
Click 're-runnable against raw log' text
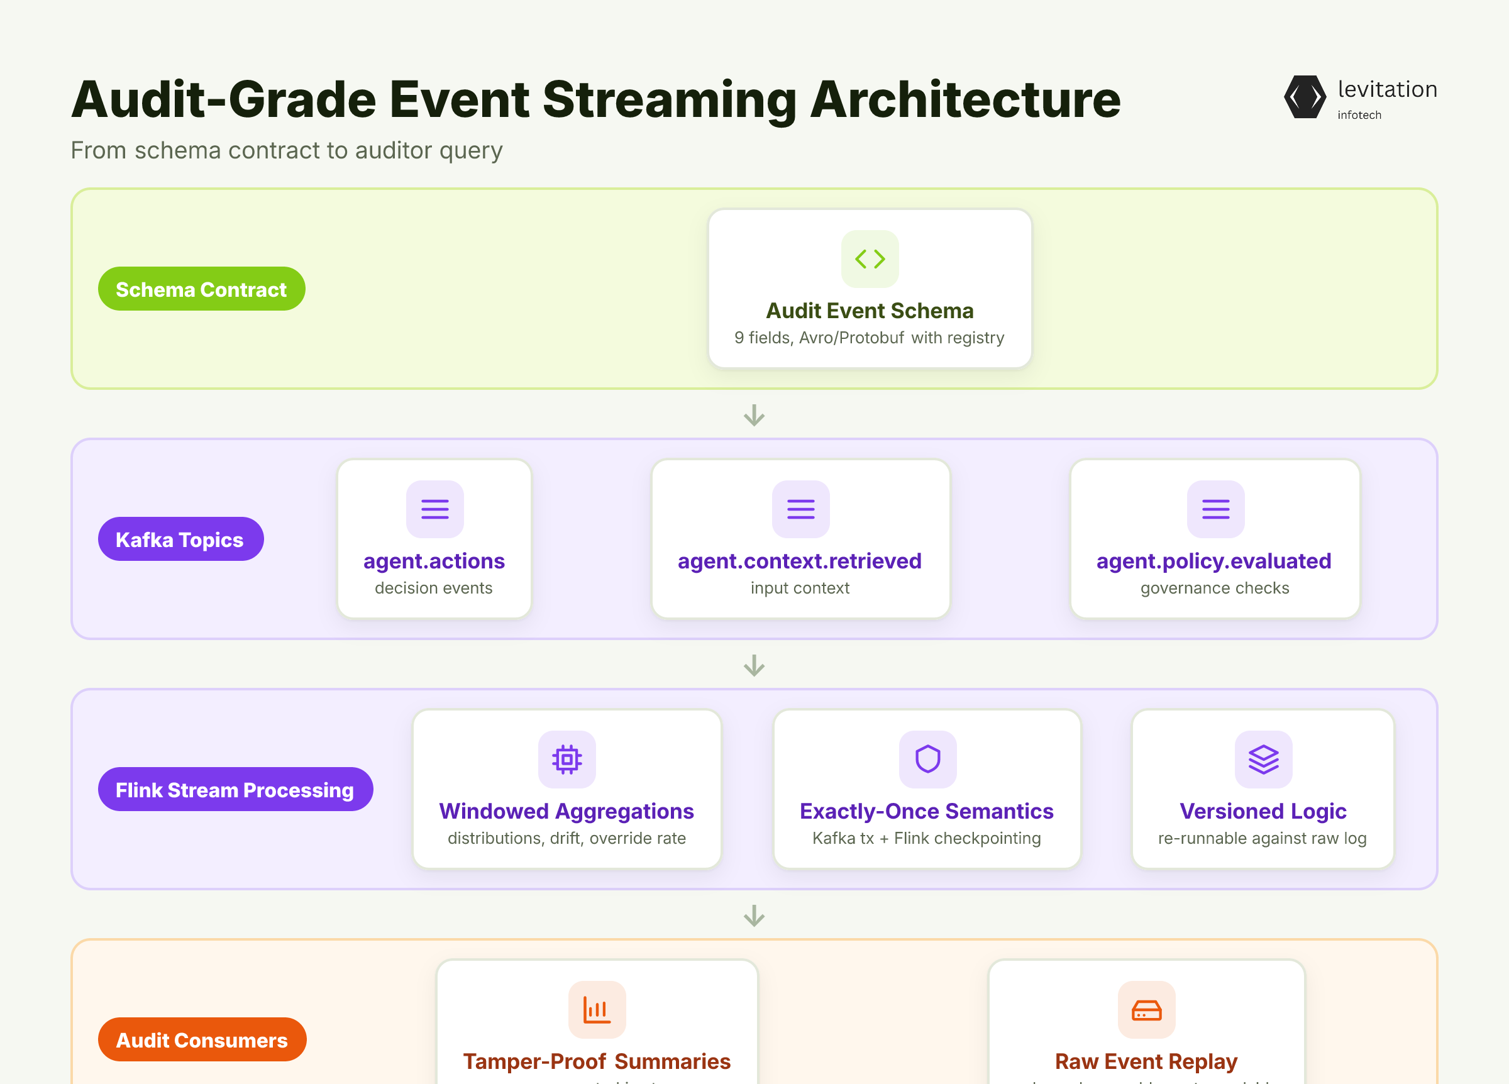(x=1262, y=838)
